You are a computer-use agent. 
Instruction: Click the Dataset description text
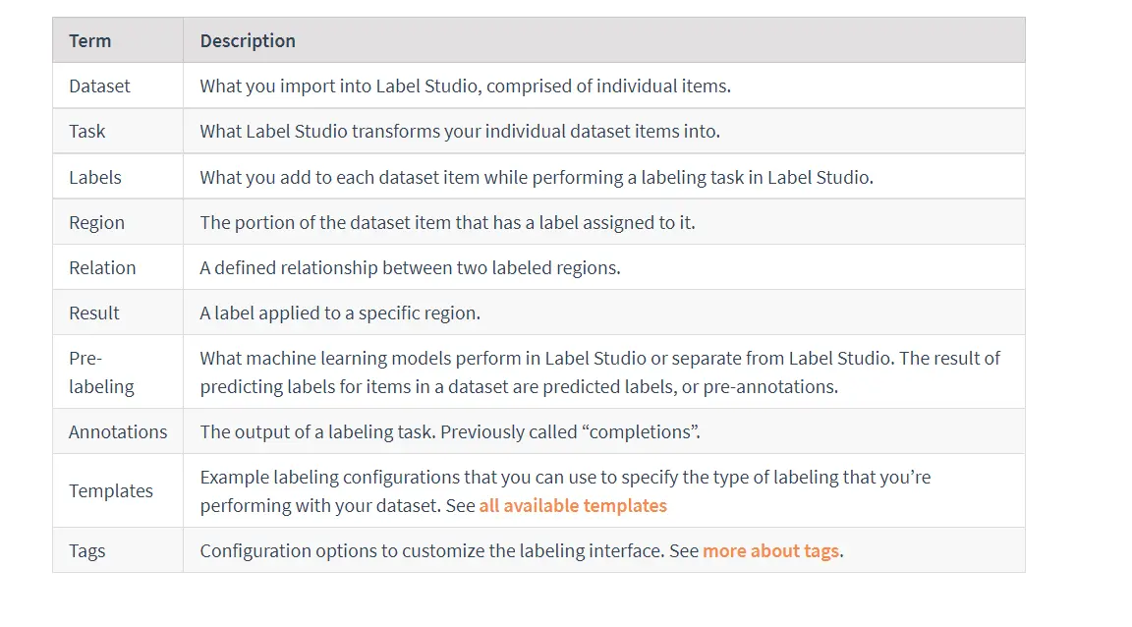[x=465, y=85]
